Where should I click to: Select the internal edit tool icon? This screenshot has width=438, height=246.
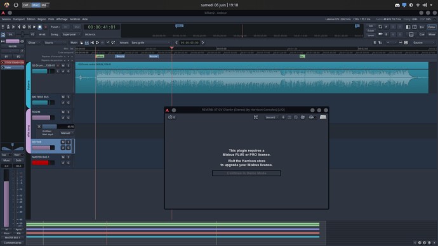(113, 42)
